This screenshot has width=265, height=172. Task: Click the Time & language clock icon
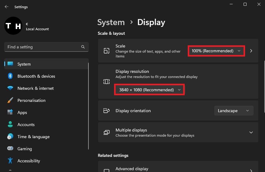coord(10,137)
